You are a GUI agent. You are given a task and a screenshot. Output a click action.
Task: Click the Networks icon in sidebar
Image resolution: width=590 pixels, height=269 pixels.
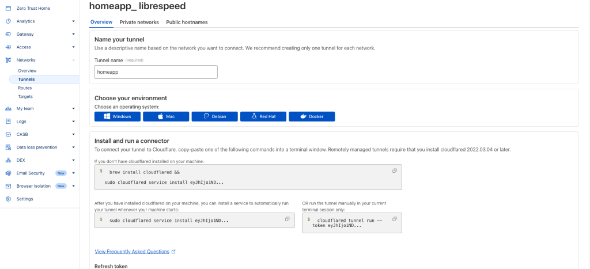8,60
